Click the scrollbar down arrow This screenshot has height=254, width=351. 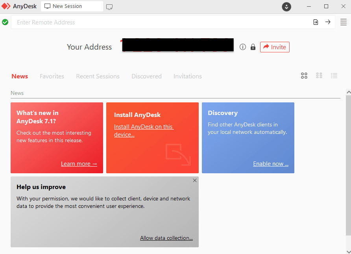pos(349,252)
